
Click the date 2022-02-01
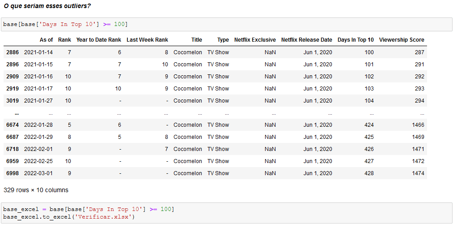click(x=38, y=149)
